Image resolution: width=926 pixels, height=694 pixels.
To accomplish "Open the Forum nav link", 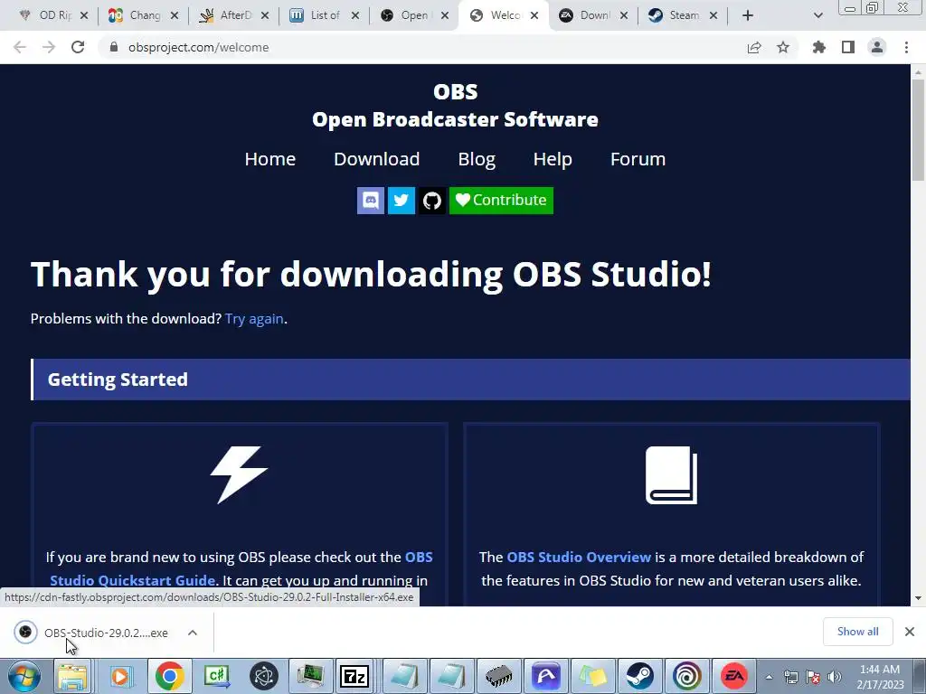I will coord(638,159).
